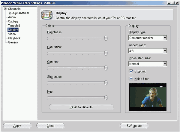Click the 'Brightness:' label
This screenshot has height=132, width=180.
point(55,32)
